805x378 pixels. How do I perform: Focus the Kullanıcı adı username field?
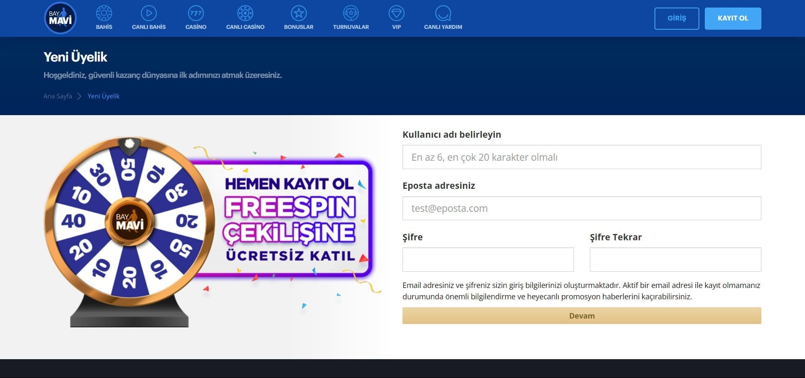tap(582, 157)
